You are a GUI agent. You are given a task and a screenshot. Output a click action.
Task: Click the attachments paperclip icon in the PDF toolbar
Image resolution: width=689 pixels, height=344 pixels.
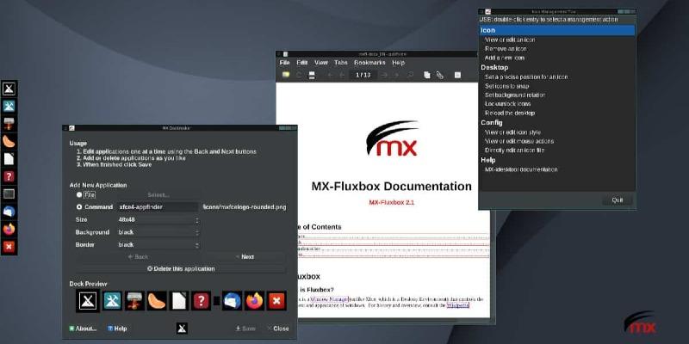(439, 76)
